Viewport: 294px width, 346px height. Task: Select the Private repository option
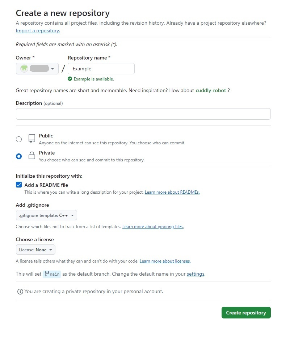tap(19, 156)
